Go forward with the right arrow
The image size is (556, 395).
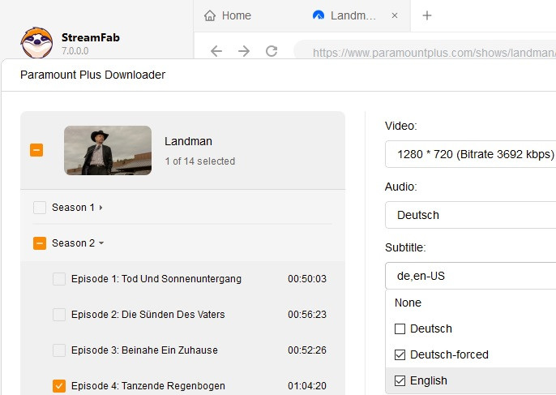pyautogui.click(x=244, y=51)
